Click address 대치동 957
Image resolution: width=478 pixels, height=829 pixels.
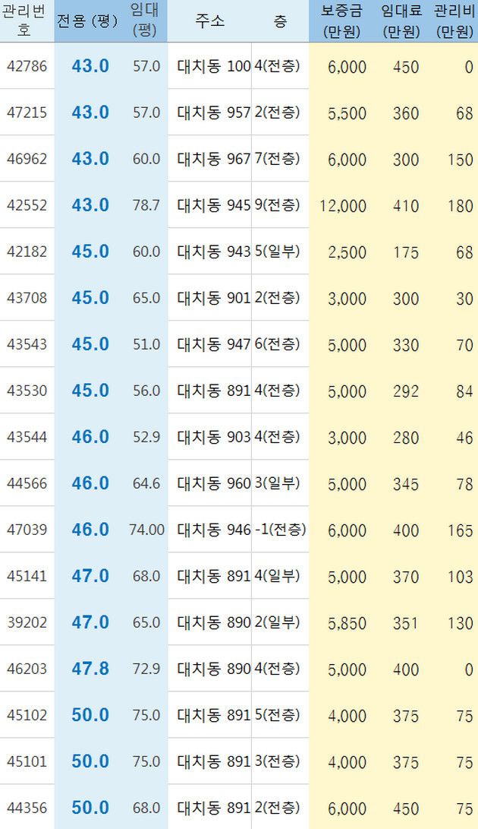[x=214, y=113]
